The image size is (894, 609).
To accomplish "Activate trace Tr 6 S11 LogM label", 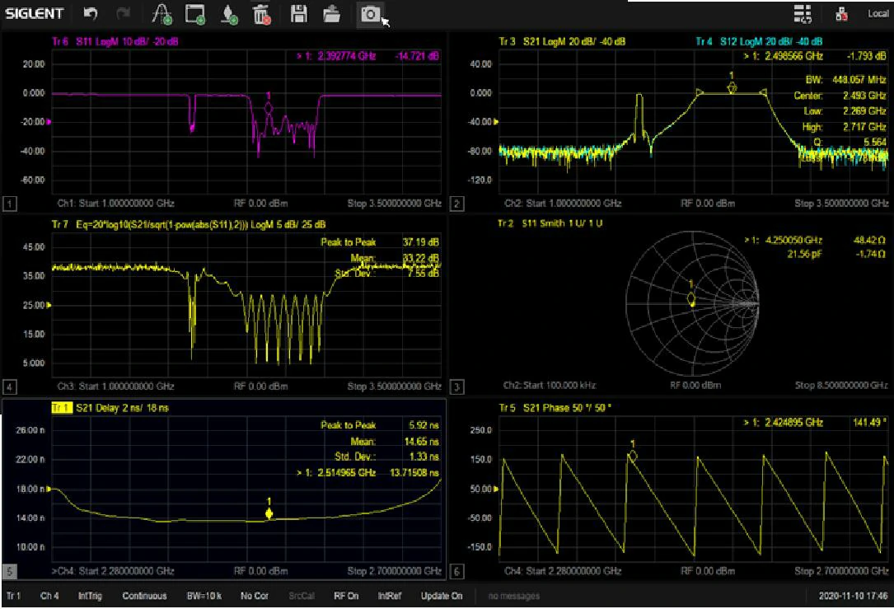I will click(115, 42).
